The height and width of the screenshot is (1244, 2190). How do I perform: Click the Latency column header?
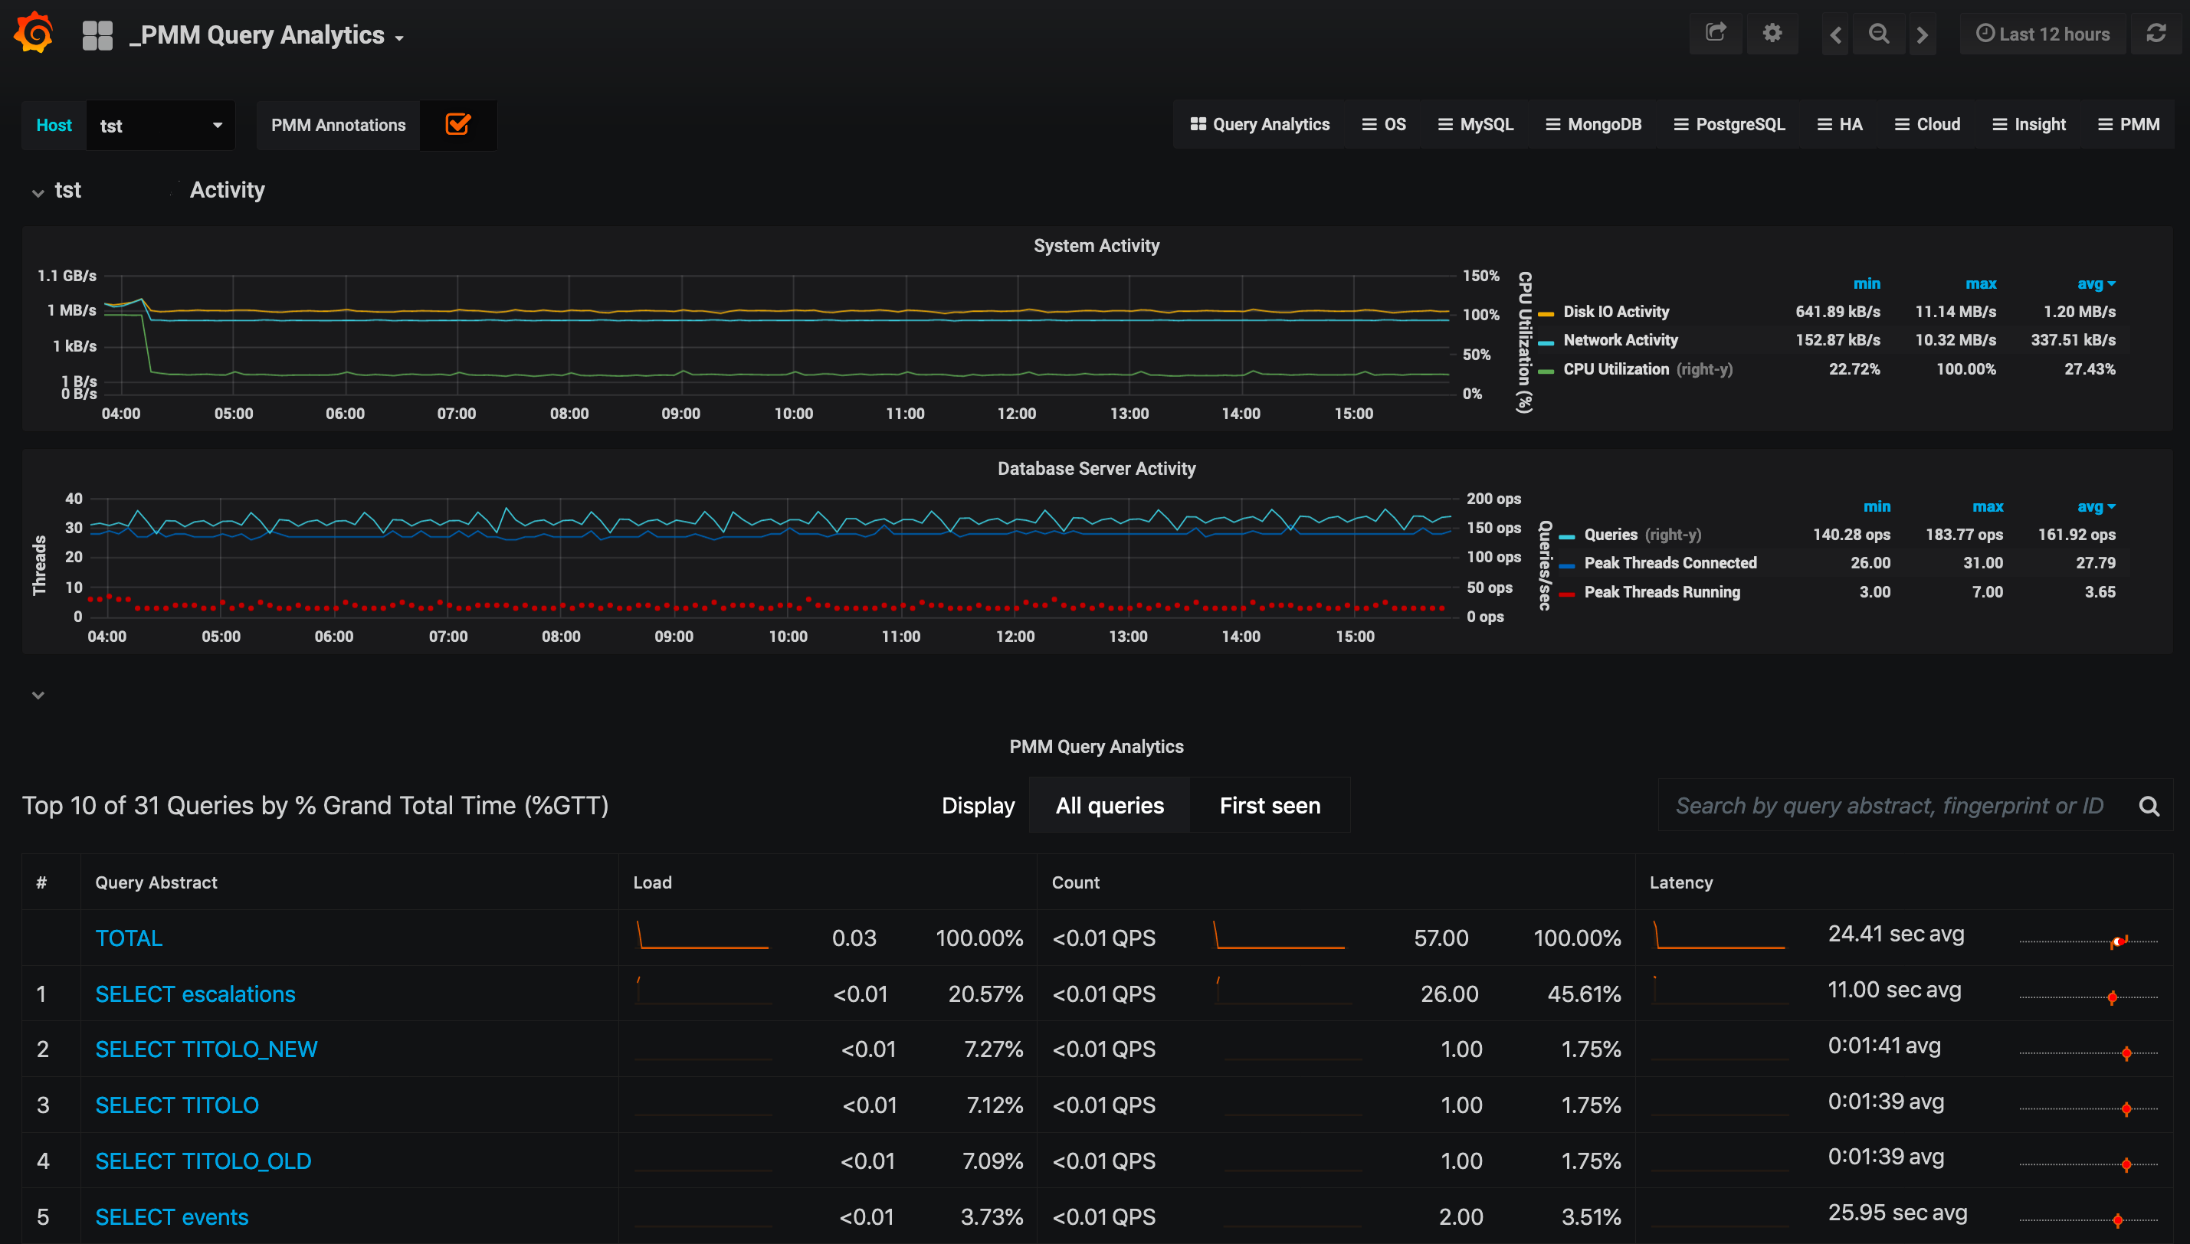tap(1680, 882)
